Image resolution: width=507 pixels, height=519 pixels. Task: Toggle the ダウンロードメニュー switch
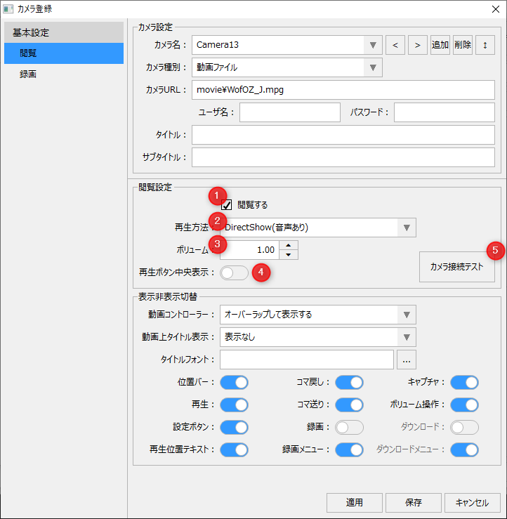[464, 449]
